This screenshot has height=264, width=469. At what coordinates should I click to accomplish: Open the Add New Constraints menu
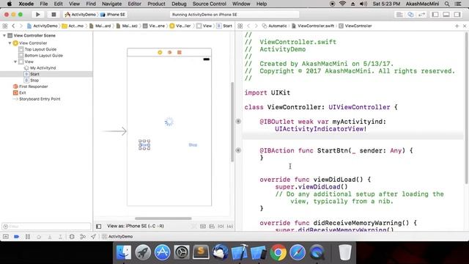[221, 227]
